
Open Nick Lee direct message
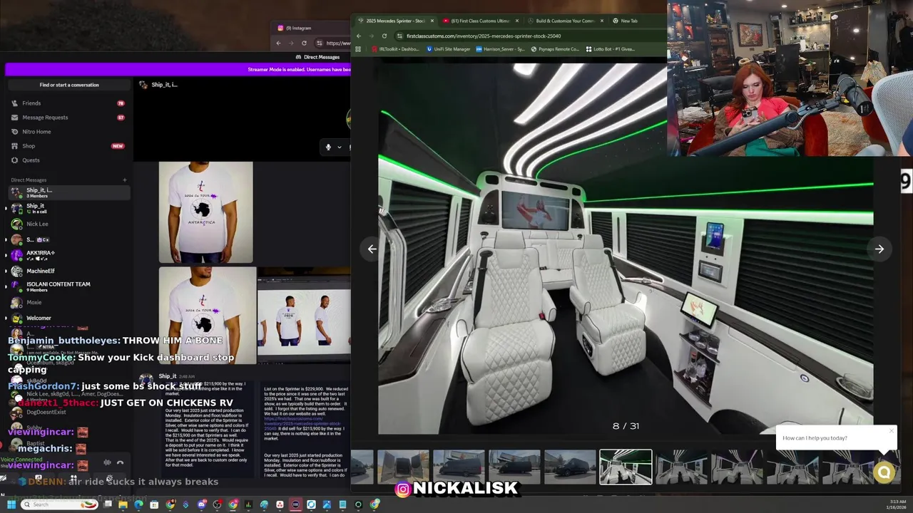(68, 224)
